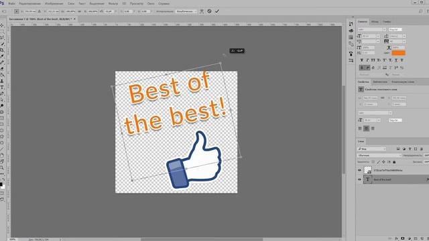Commit the transform with the checkmark
This screenshot has height=241, width=429.
[x=217, y=11]
